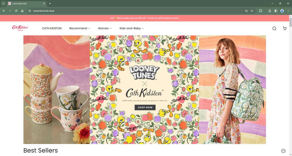
Task: Restore down the browser window
Action: [x=280, y=3]
